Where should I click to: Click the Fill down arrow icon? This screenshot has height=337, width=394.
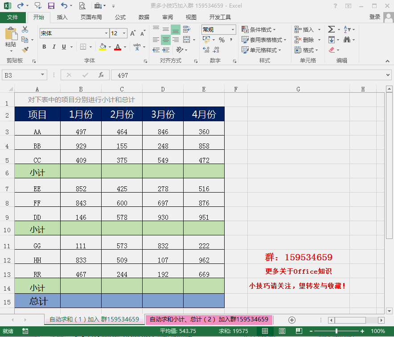[x=332, y=40]
